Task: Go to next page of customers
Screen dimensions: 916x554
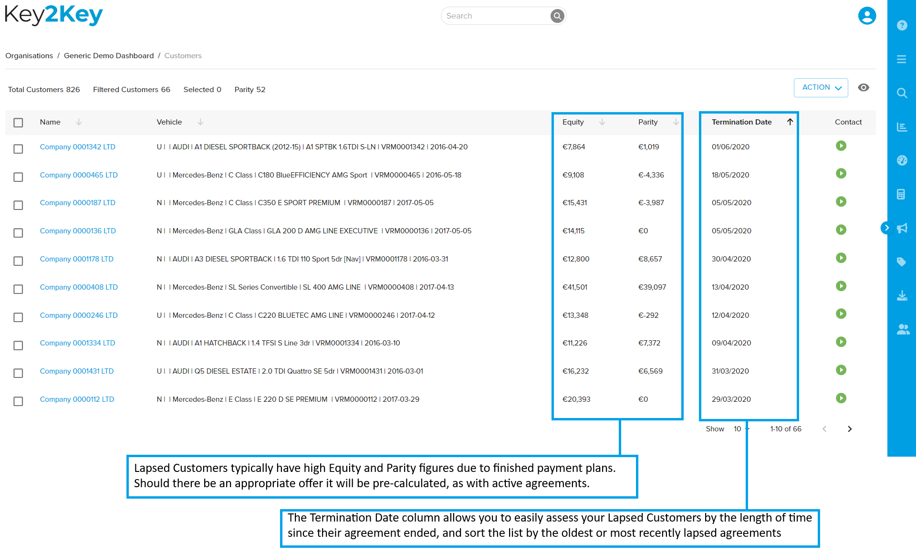Action: 850,429
